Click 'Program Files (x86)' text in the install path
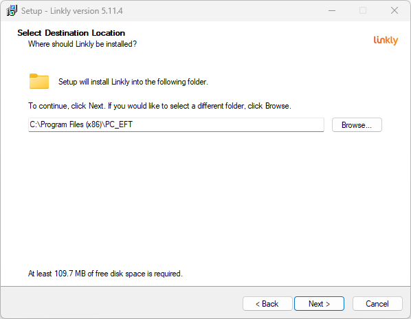The height and width of the screenshot is (319, 411). click(71, 124)
